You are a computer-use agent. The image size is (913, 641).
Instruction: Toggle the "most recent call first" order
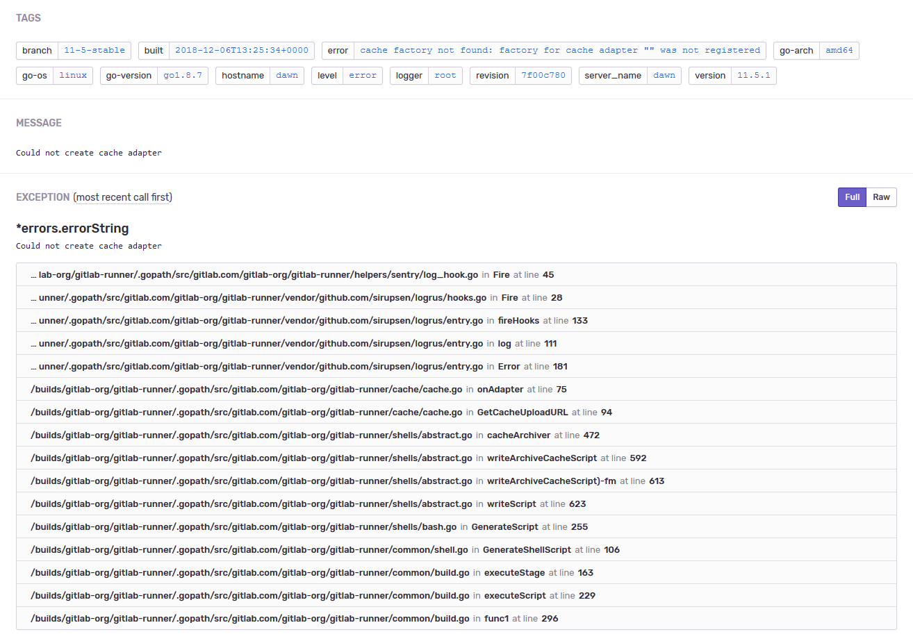click(x=122, y=197)
